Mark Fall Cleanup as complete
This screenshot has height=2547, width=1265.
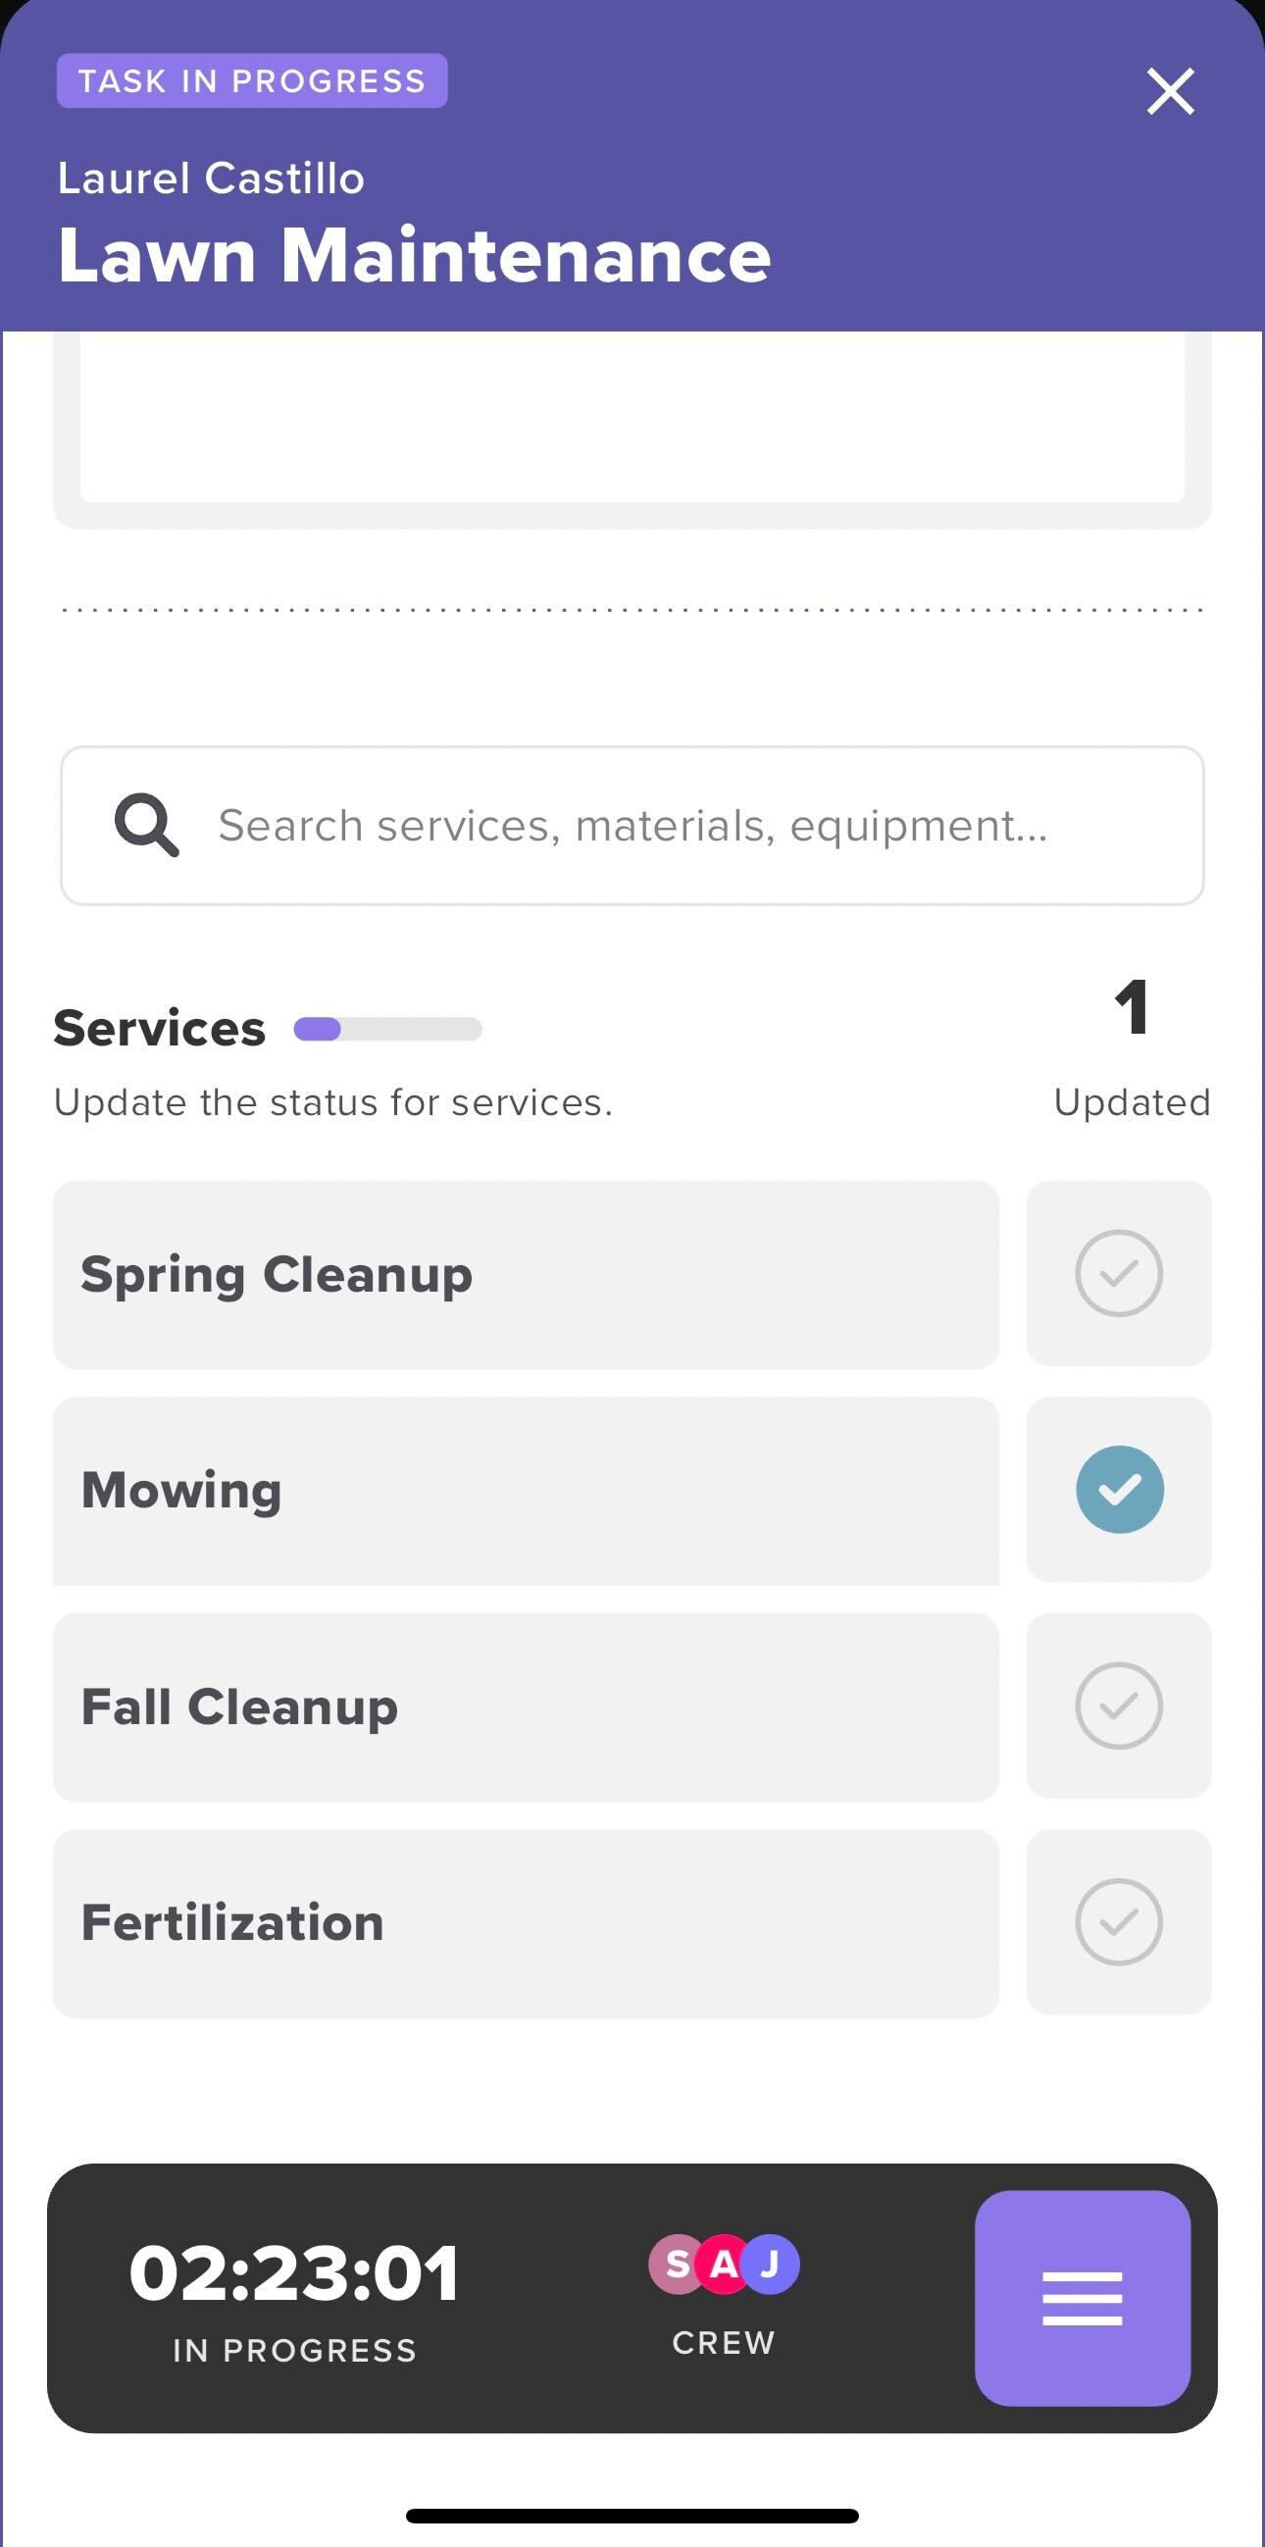click(x=1119, y=1706)
